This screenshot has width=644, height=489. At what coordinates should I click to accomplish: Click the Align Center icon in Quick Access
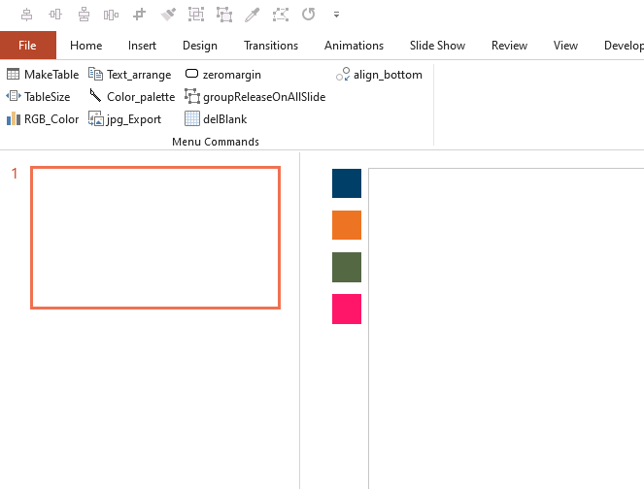point(26,15)
